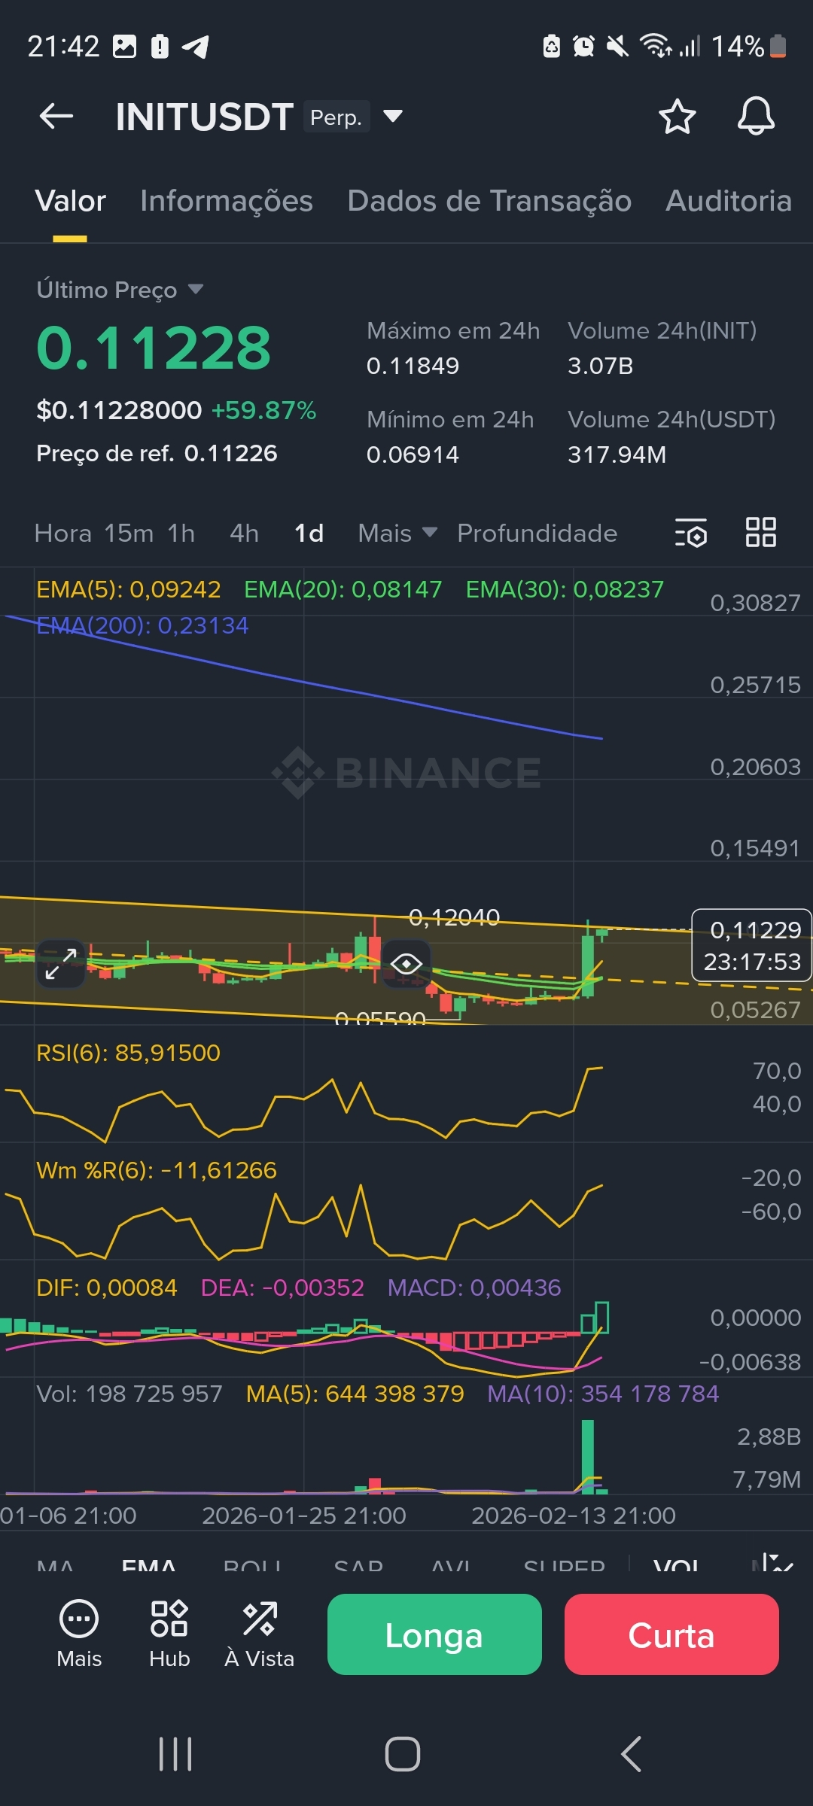Tap the big last price 0.11228
The height and width of the screenshot is (1806, 813).
click(x=154, y=348)
